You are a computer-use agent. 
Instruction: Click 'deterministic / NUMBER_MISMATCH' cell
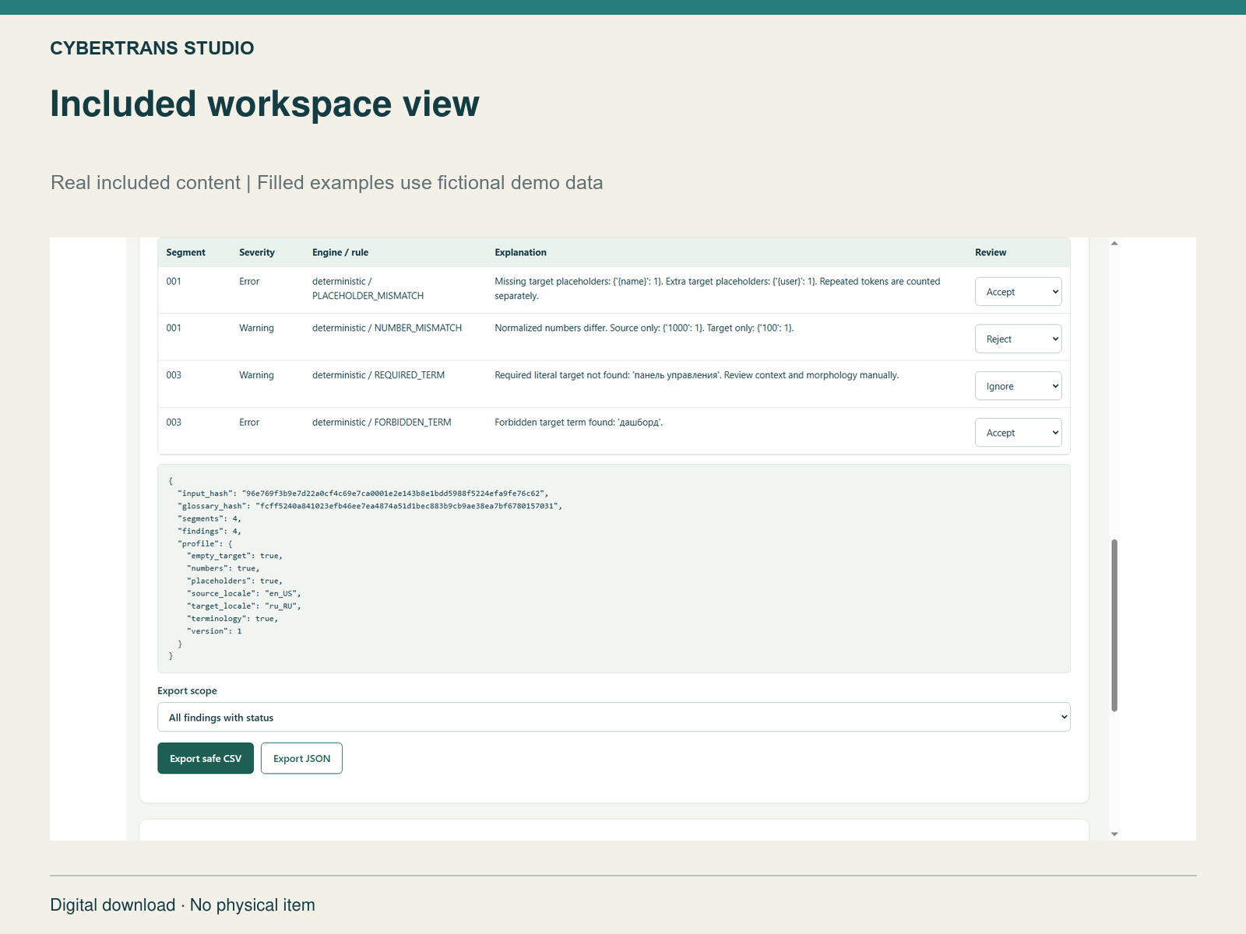387,328
